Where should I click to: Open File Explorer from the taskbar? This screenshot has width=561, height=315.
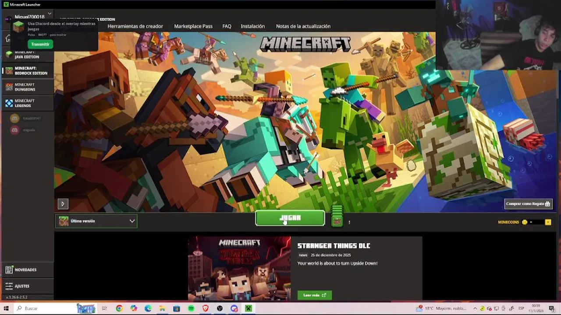point(162,308)
